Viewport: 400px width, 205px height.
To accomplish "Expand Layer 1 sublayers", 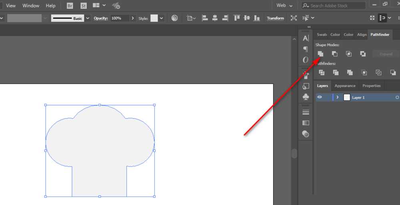I will 338,98.
